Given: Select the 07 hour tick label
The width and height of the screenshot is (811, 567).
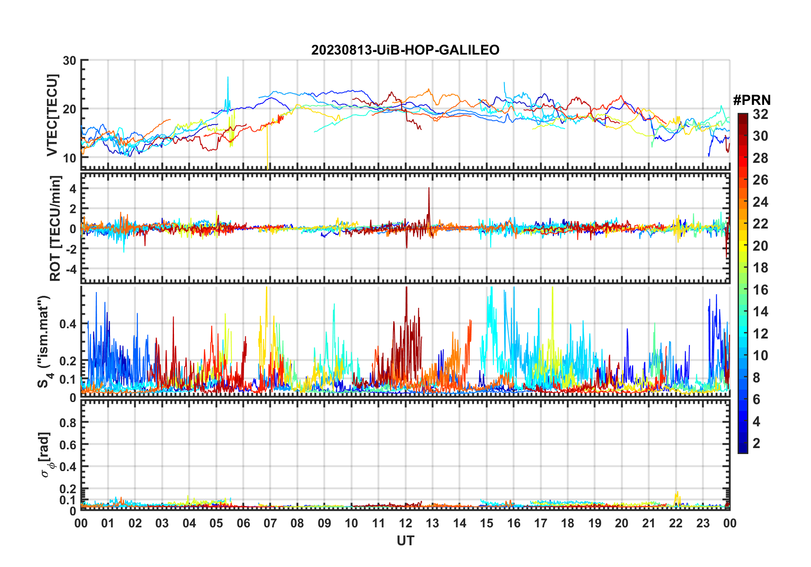Looking at the screenshot, I should click(x=270, y=523).
